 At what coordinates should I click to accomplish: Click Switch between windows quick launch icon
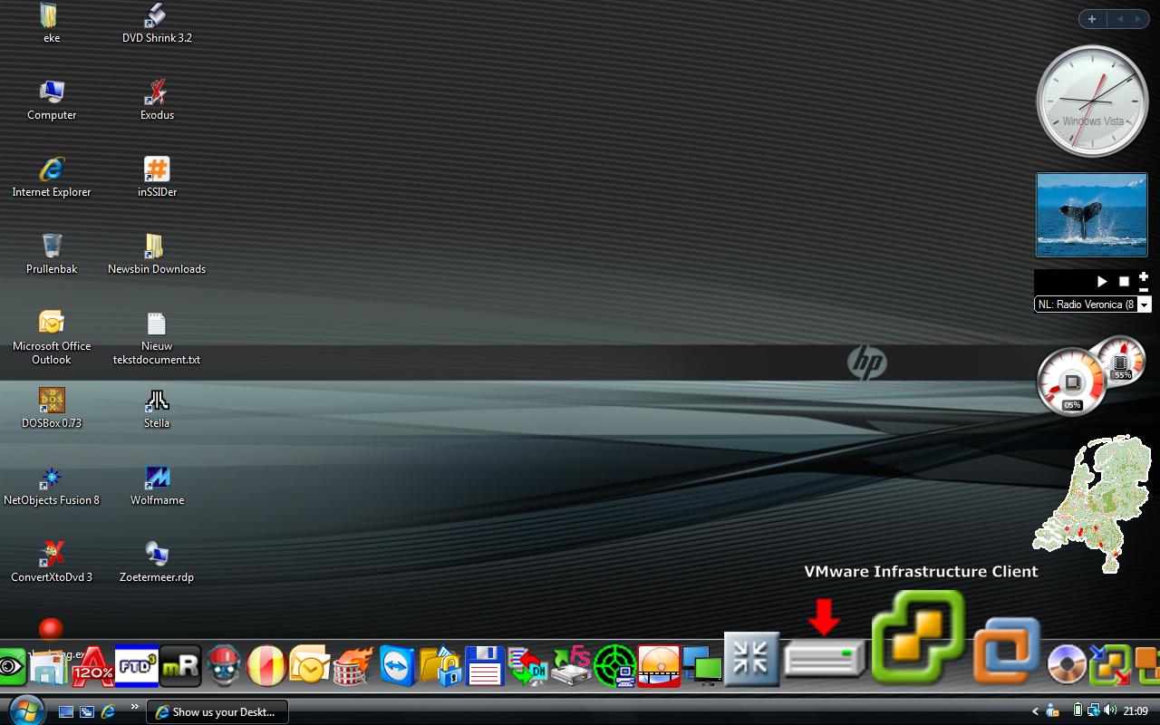[87, 711]
